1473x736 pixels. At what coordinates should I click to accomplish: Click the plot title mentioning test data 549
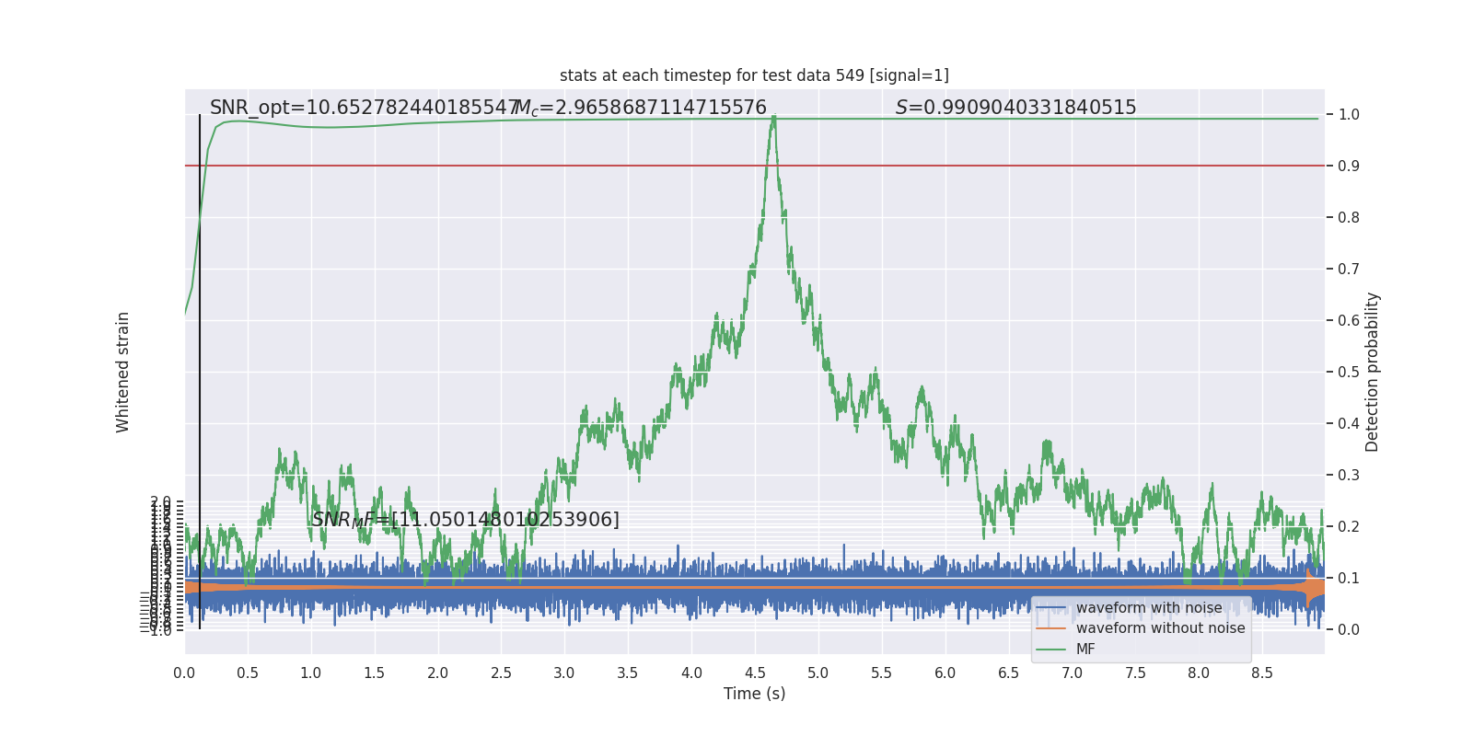754,75
